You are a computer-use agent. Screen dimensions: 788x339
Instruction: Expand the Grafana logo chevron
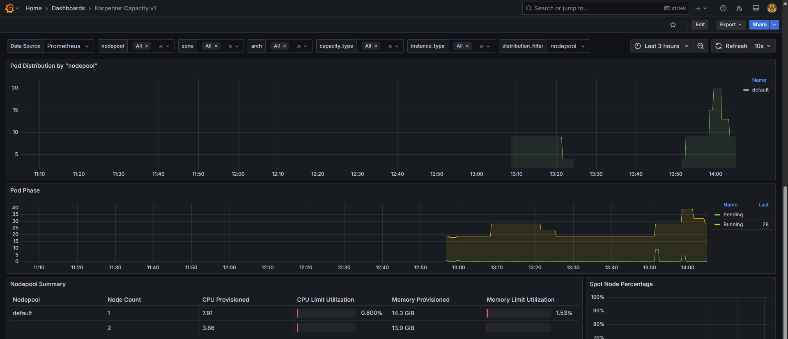click(17, 8)
